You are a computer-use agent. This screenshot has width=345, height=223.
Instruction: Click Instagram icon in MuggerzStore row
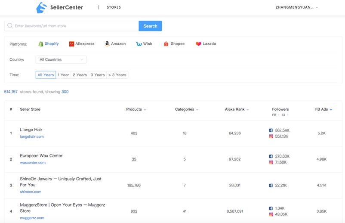pos(271,214)
